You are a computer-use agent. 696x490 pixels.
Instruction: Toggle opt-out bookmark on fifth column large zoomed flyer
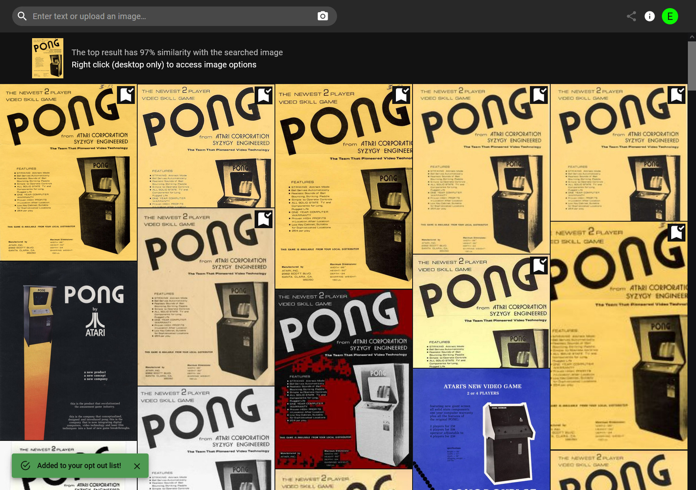click(x=677, y=233)
